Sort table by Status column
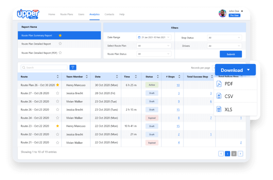Image resolution: width=273 pixels, height=180 pixels. pyautogui.click(x=158, y=77)
